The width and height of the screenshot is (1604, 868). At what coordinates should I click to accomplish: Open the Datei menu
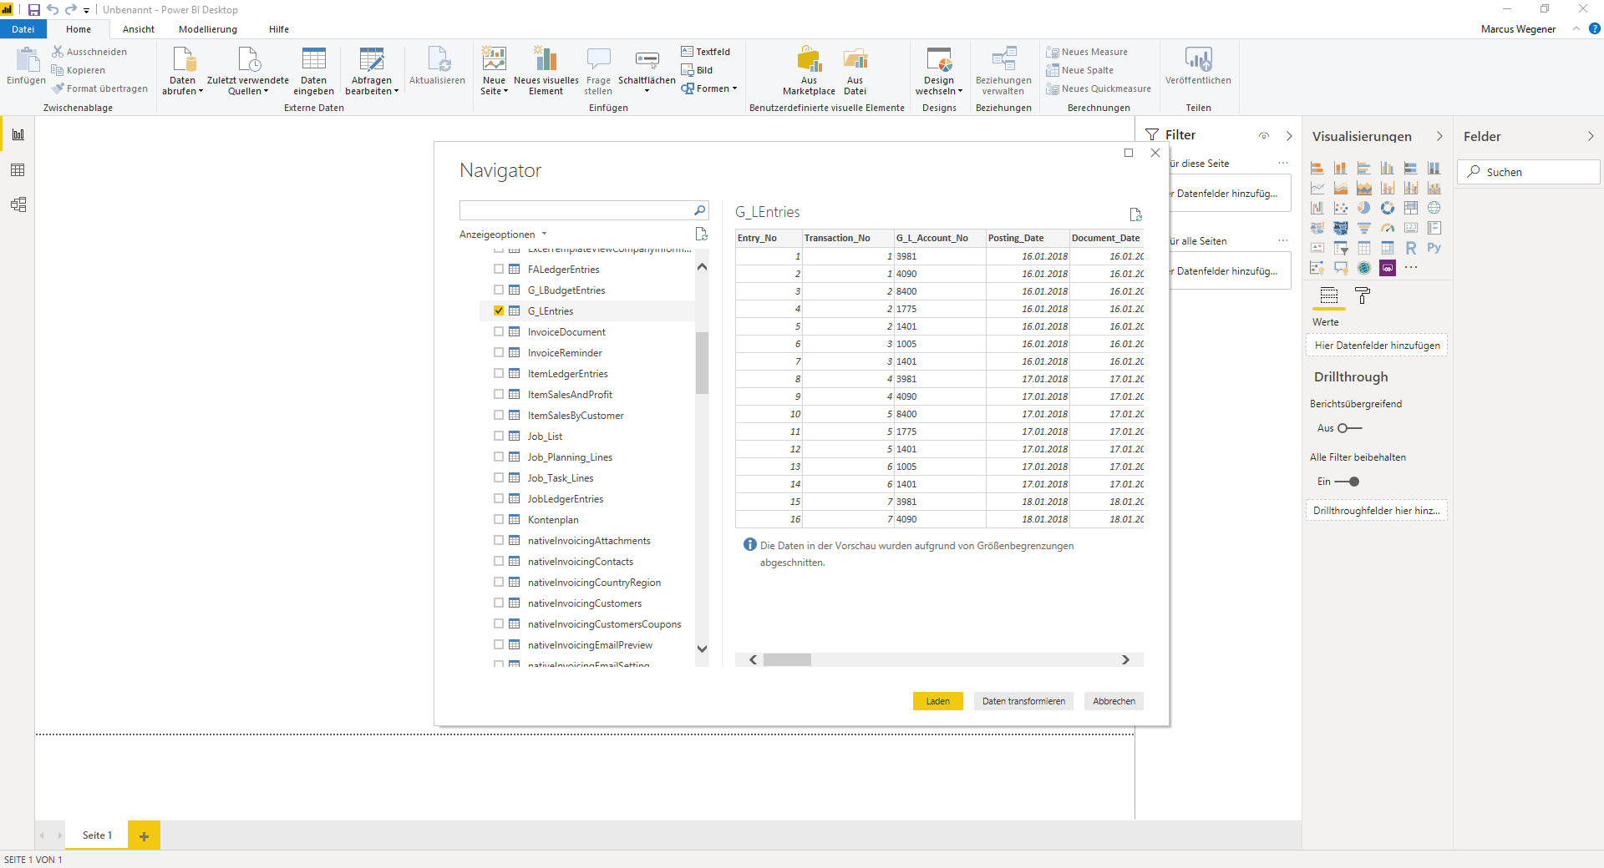tap(23, 29)
